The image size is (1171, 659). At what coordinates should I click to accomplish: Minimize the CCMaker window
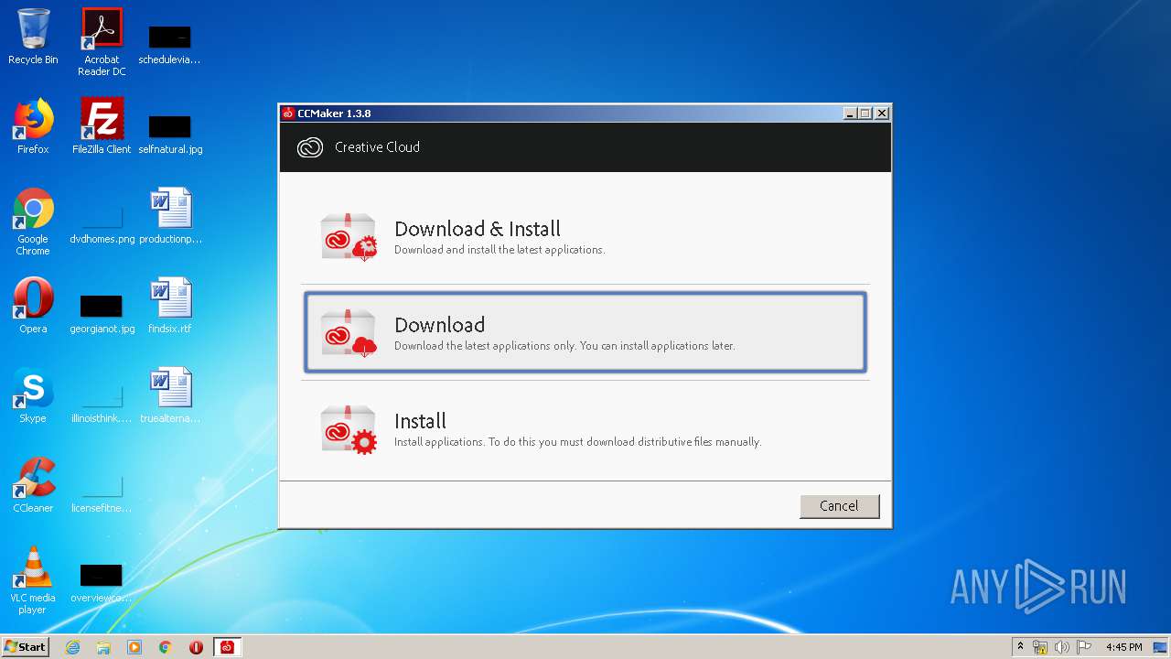click(850, 113)
